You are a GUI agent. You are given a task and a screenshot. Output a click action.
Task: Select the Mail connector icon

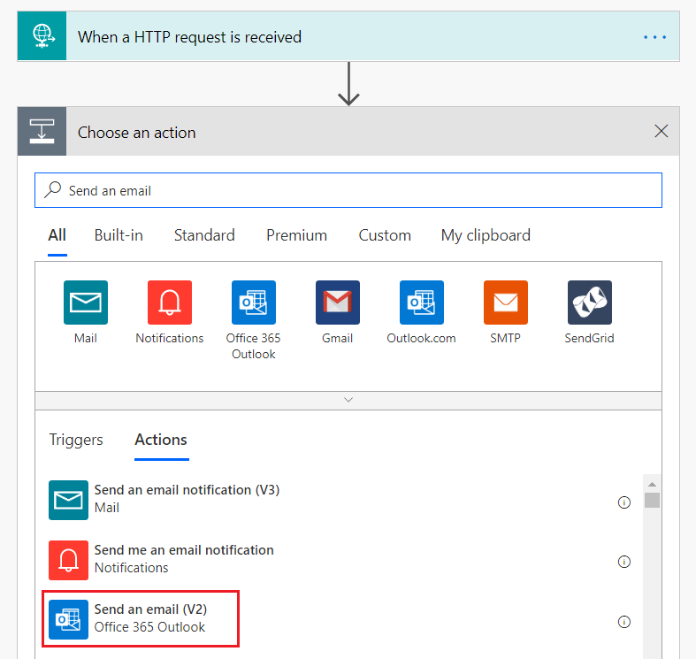pyautogui.click(x=86, y=303)
